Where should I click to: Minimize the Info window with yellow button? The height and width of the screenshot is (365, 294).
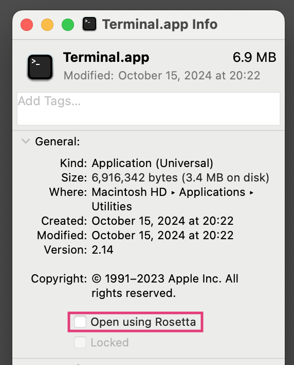[47, 25]
